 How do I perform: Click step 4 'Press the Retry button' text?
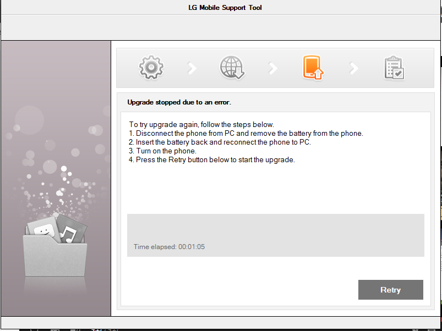[x=212, y=160]
